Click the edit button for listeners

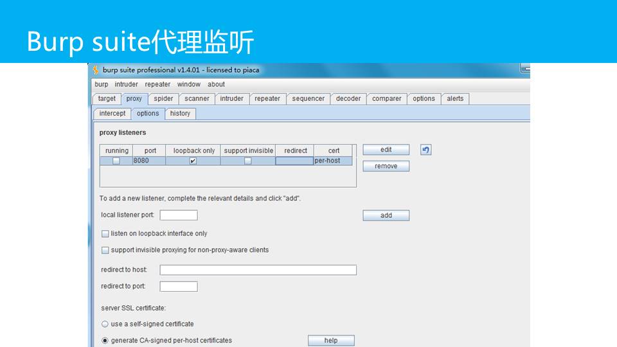[x=386, y=150]
